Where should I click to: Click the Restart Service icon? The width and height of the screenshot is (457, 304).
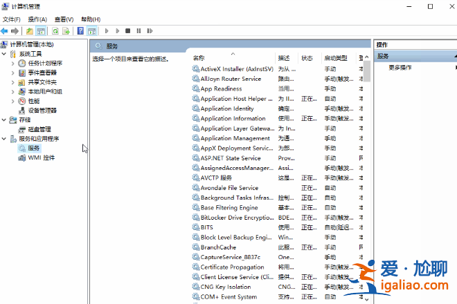150,31
